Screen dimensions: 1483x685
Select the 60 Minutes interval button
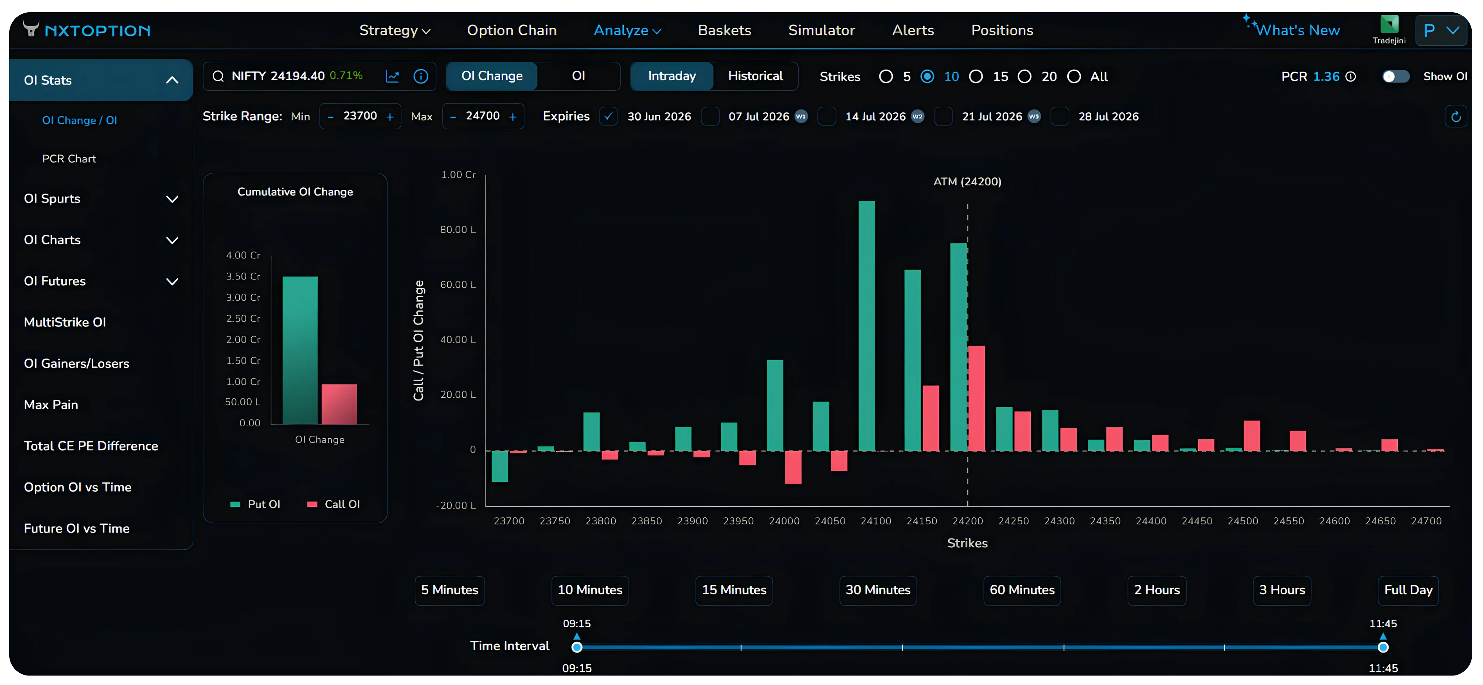[1022, 591]
